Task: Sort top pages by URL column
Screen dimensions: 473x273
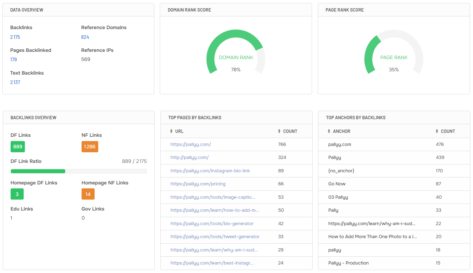Action: click(177, 131)
